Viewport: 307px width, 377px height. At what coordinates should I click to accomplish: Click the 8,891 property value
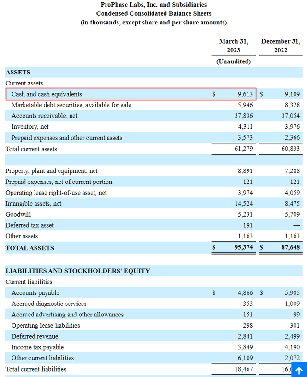point(245,171)
